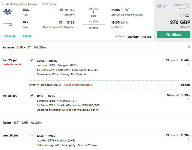Click British Airways 677 flight info line
Viewport: 192px width, 150px height.
click(67, 145)
